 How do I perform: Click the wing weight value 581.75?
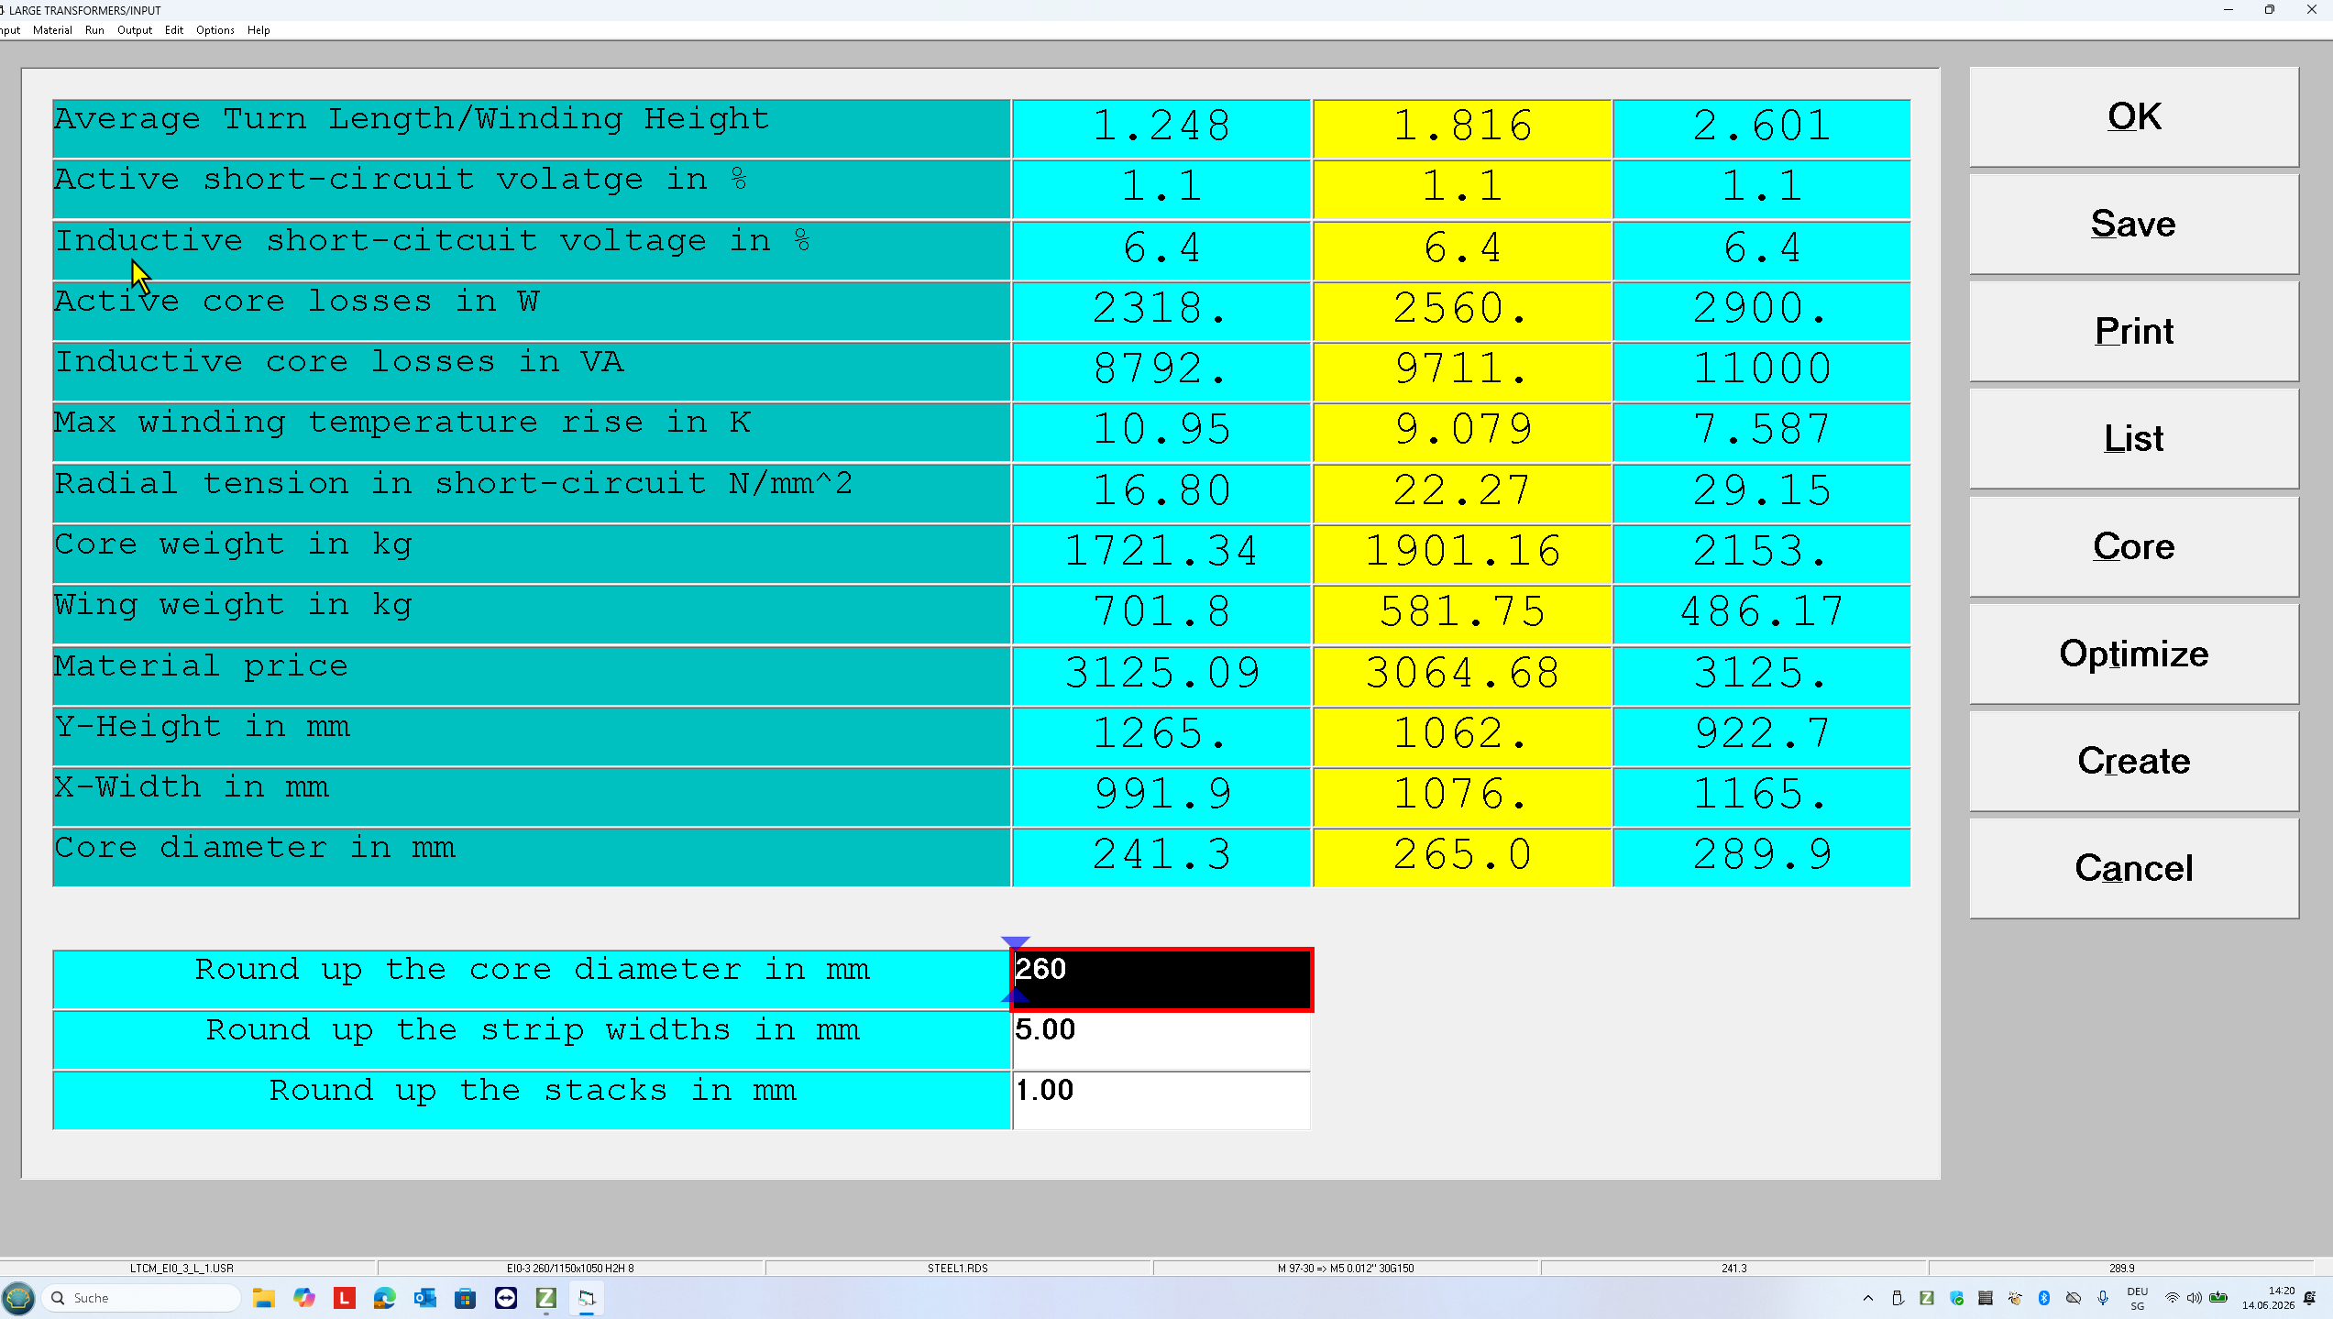tap(1462, 613)
